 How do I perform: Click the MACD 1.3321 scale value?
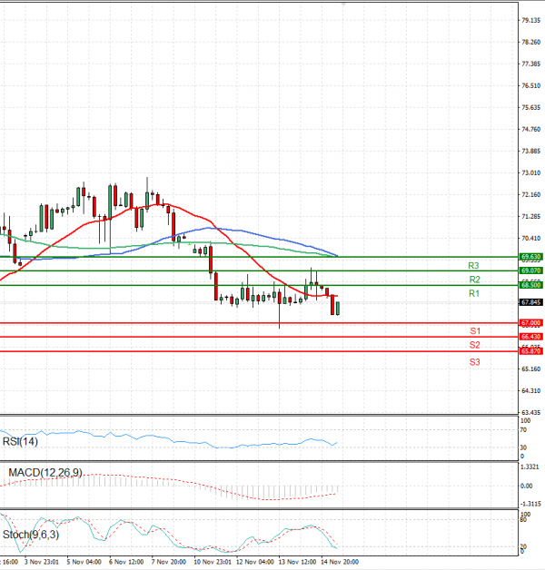tap(530, 467)
